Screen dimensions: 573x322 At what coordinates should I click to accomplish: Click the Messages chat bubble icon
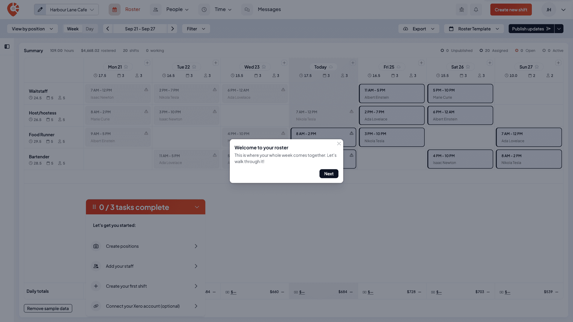click(x=247, y=10)
